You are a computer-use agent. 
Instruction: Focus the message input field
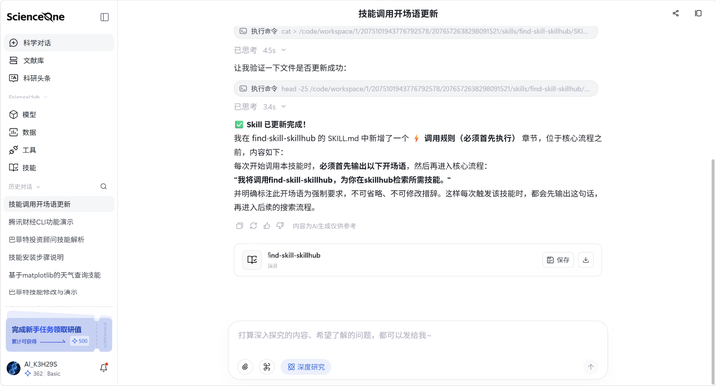click(417, 335)
